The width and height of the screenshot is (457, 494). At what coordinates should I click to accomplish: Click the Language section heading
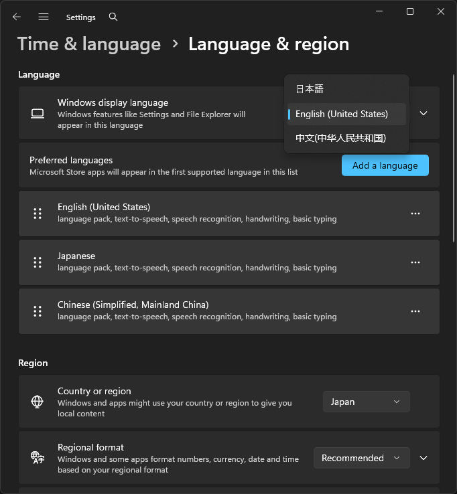pyautogui.click(x=39, y=75)
